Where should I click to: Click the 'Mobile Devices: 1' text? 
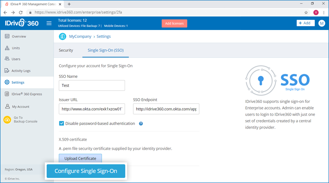tap(116, 26)
